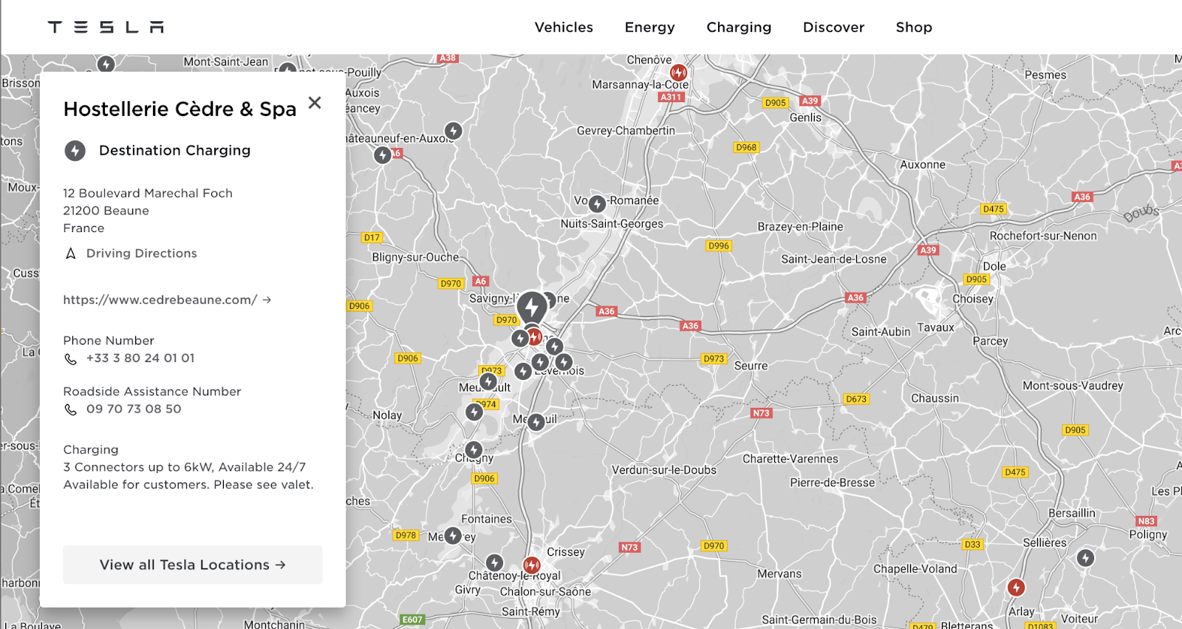Click the large selected charger pin at Beaune
The image size is (1182, 629).
pos(531,307)
